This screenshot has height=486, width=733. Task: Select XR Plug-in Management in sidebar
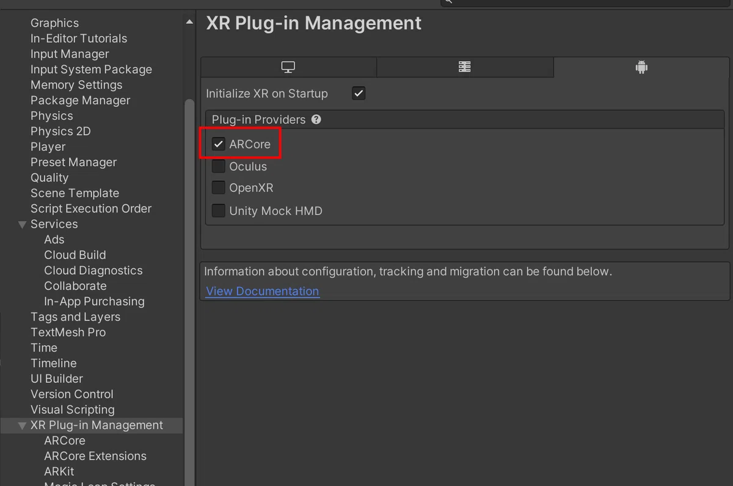97,426
